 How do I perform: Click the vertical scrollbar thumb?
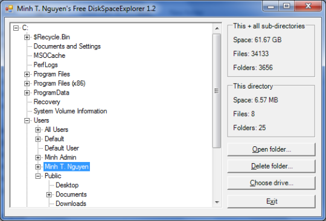(217, 91)
